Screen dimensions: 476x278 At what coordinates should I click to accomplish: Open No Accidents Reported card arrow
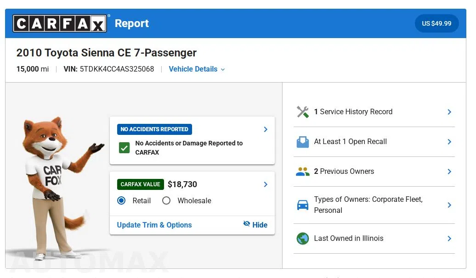point(266,129)
